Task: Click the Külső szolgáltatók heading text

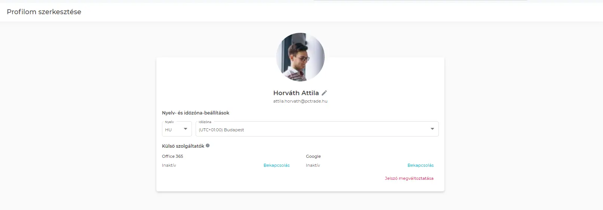Action: click(x=183, y=146)
